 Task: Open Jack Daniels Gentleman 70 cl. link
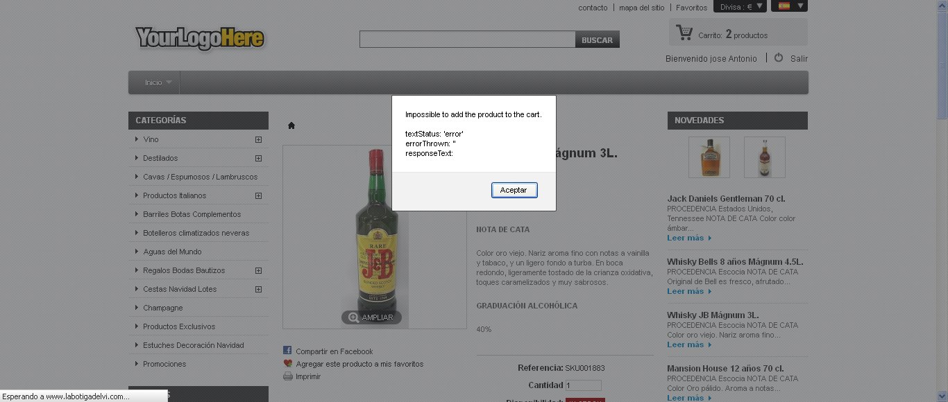click(x=726, y=198)
